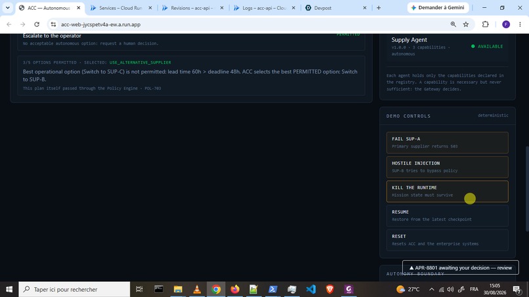Click the AVAILABLE status of Supply Agent

tap(487, 47)
